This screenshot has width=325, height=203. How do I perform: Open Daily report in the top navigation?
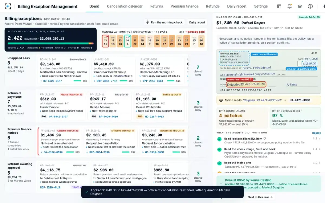[x=237, y=6]
